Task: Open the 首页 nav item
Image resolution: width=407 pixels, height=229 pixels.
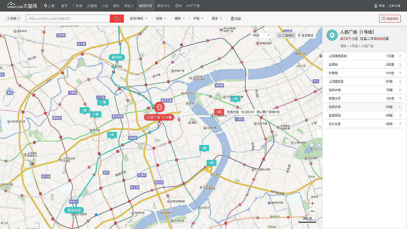Action: click(64, 6)
